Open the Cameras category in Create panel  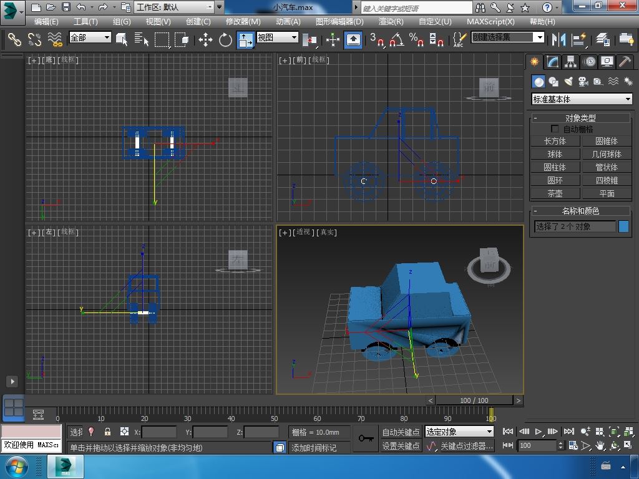(583, 82)
